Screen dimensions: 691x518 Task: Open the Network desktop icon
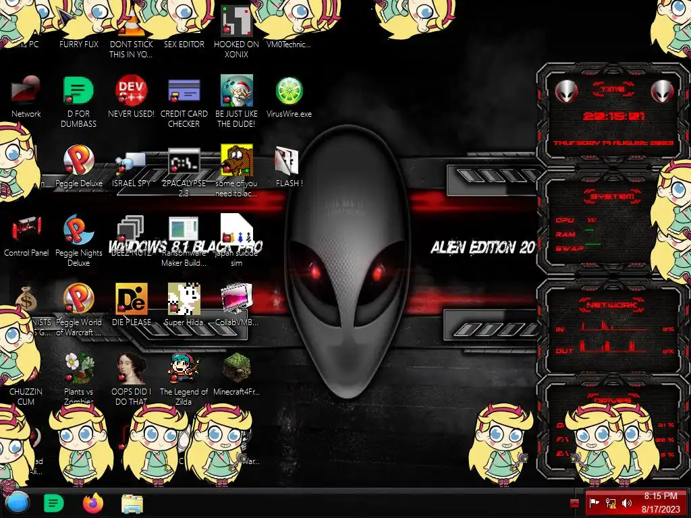pos(26,90)
